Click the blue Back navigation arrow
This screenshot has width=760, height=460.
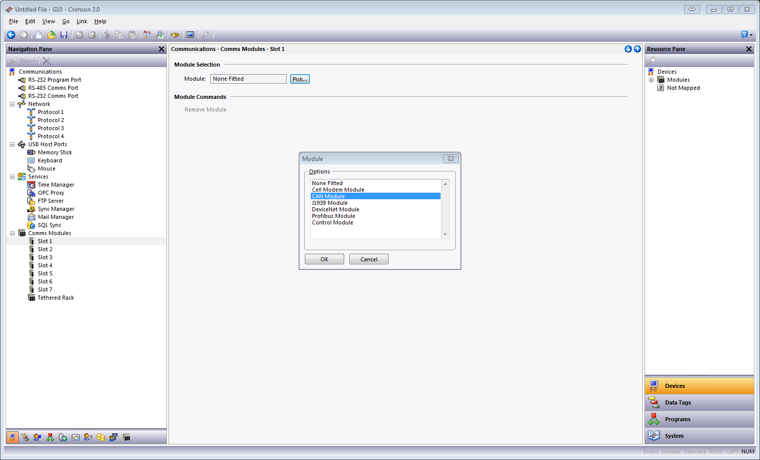[x=11, y=35]
